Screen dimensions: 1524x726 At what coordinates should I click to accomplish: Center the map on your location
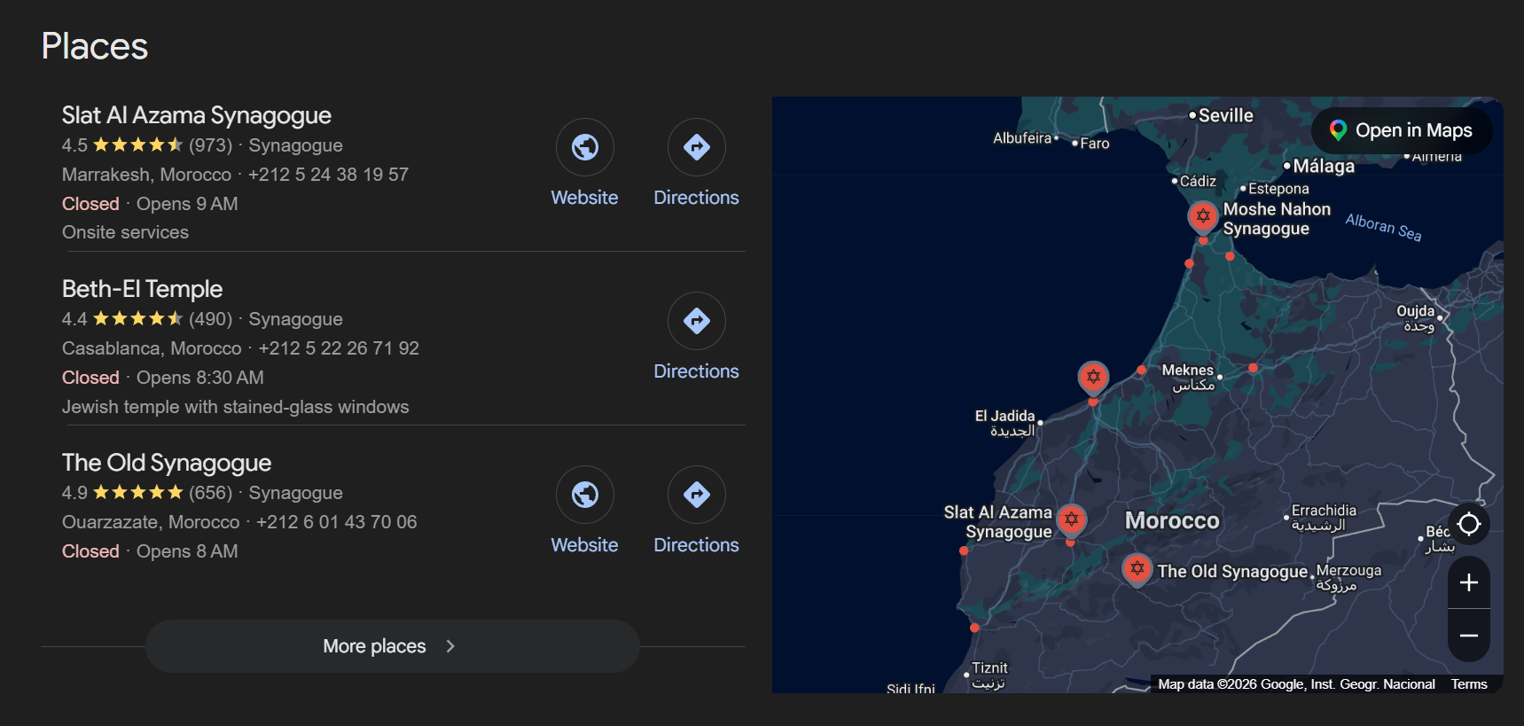coord(1469,524)
